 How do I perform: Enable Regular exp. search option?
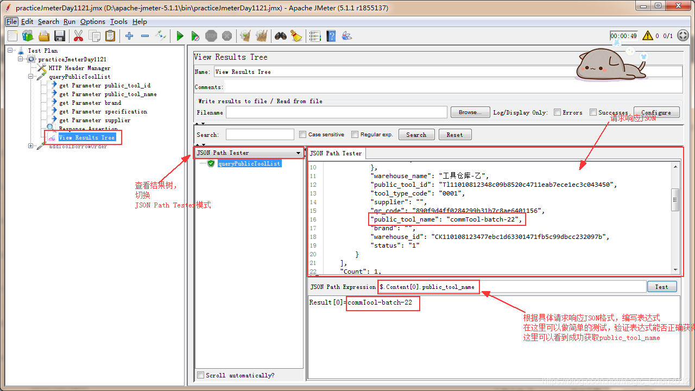click(355, 134)
